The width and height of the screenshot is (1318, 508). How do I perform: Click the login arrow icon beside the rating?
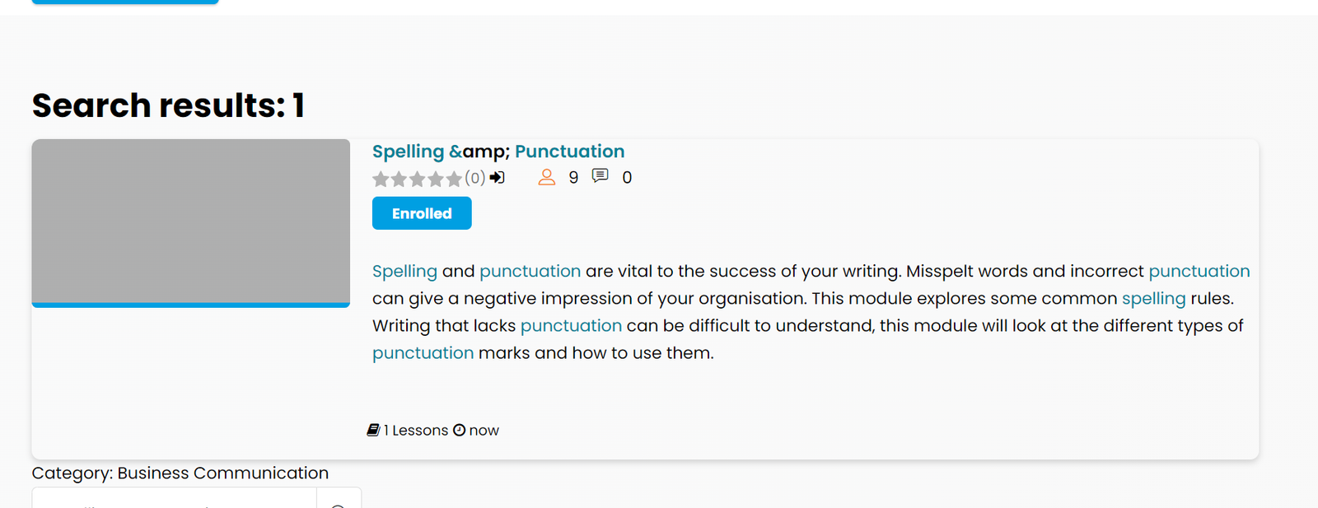tap(498, 178)
